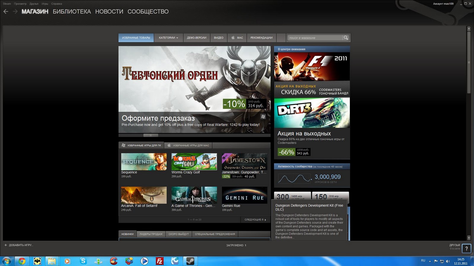Switch to ИЗБРАННЫЕ ИГРЫ ДЛЯ MAC tab

coord(188,145)
